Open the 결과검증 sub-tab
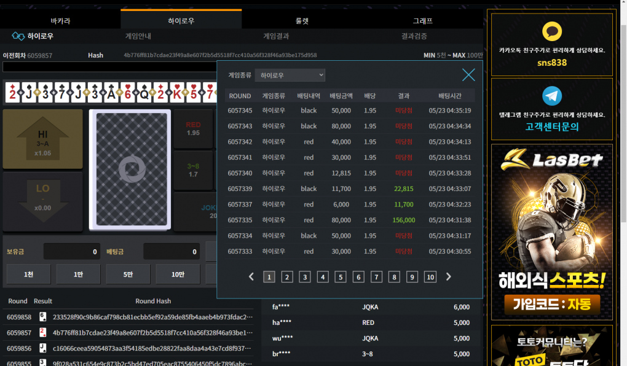This screenshot has width=627, height=366. (414, 36)
